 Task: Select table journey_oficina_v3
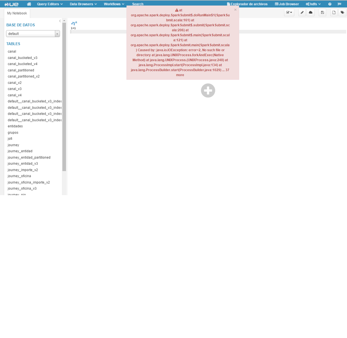tap(22, 189)
